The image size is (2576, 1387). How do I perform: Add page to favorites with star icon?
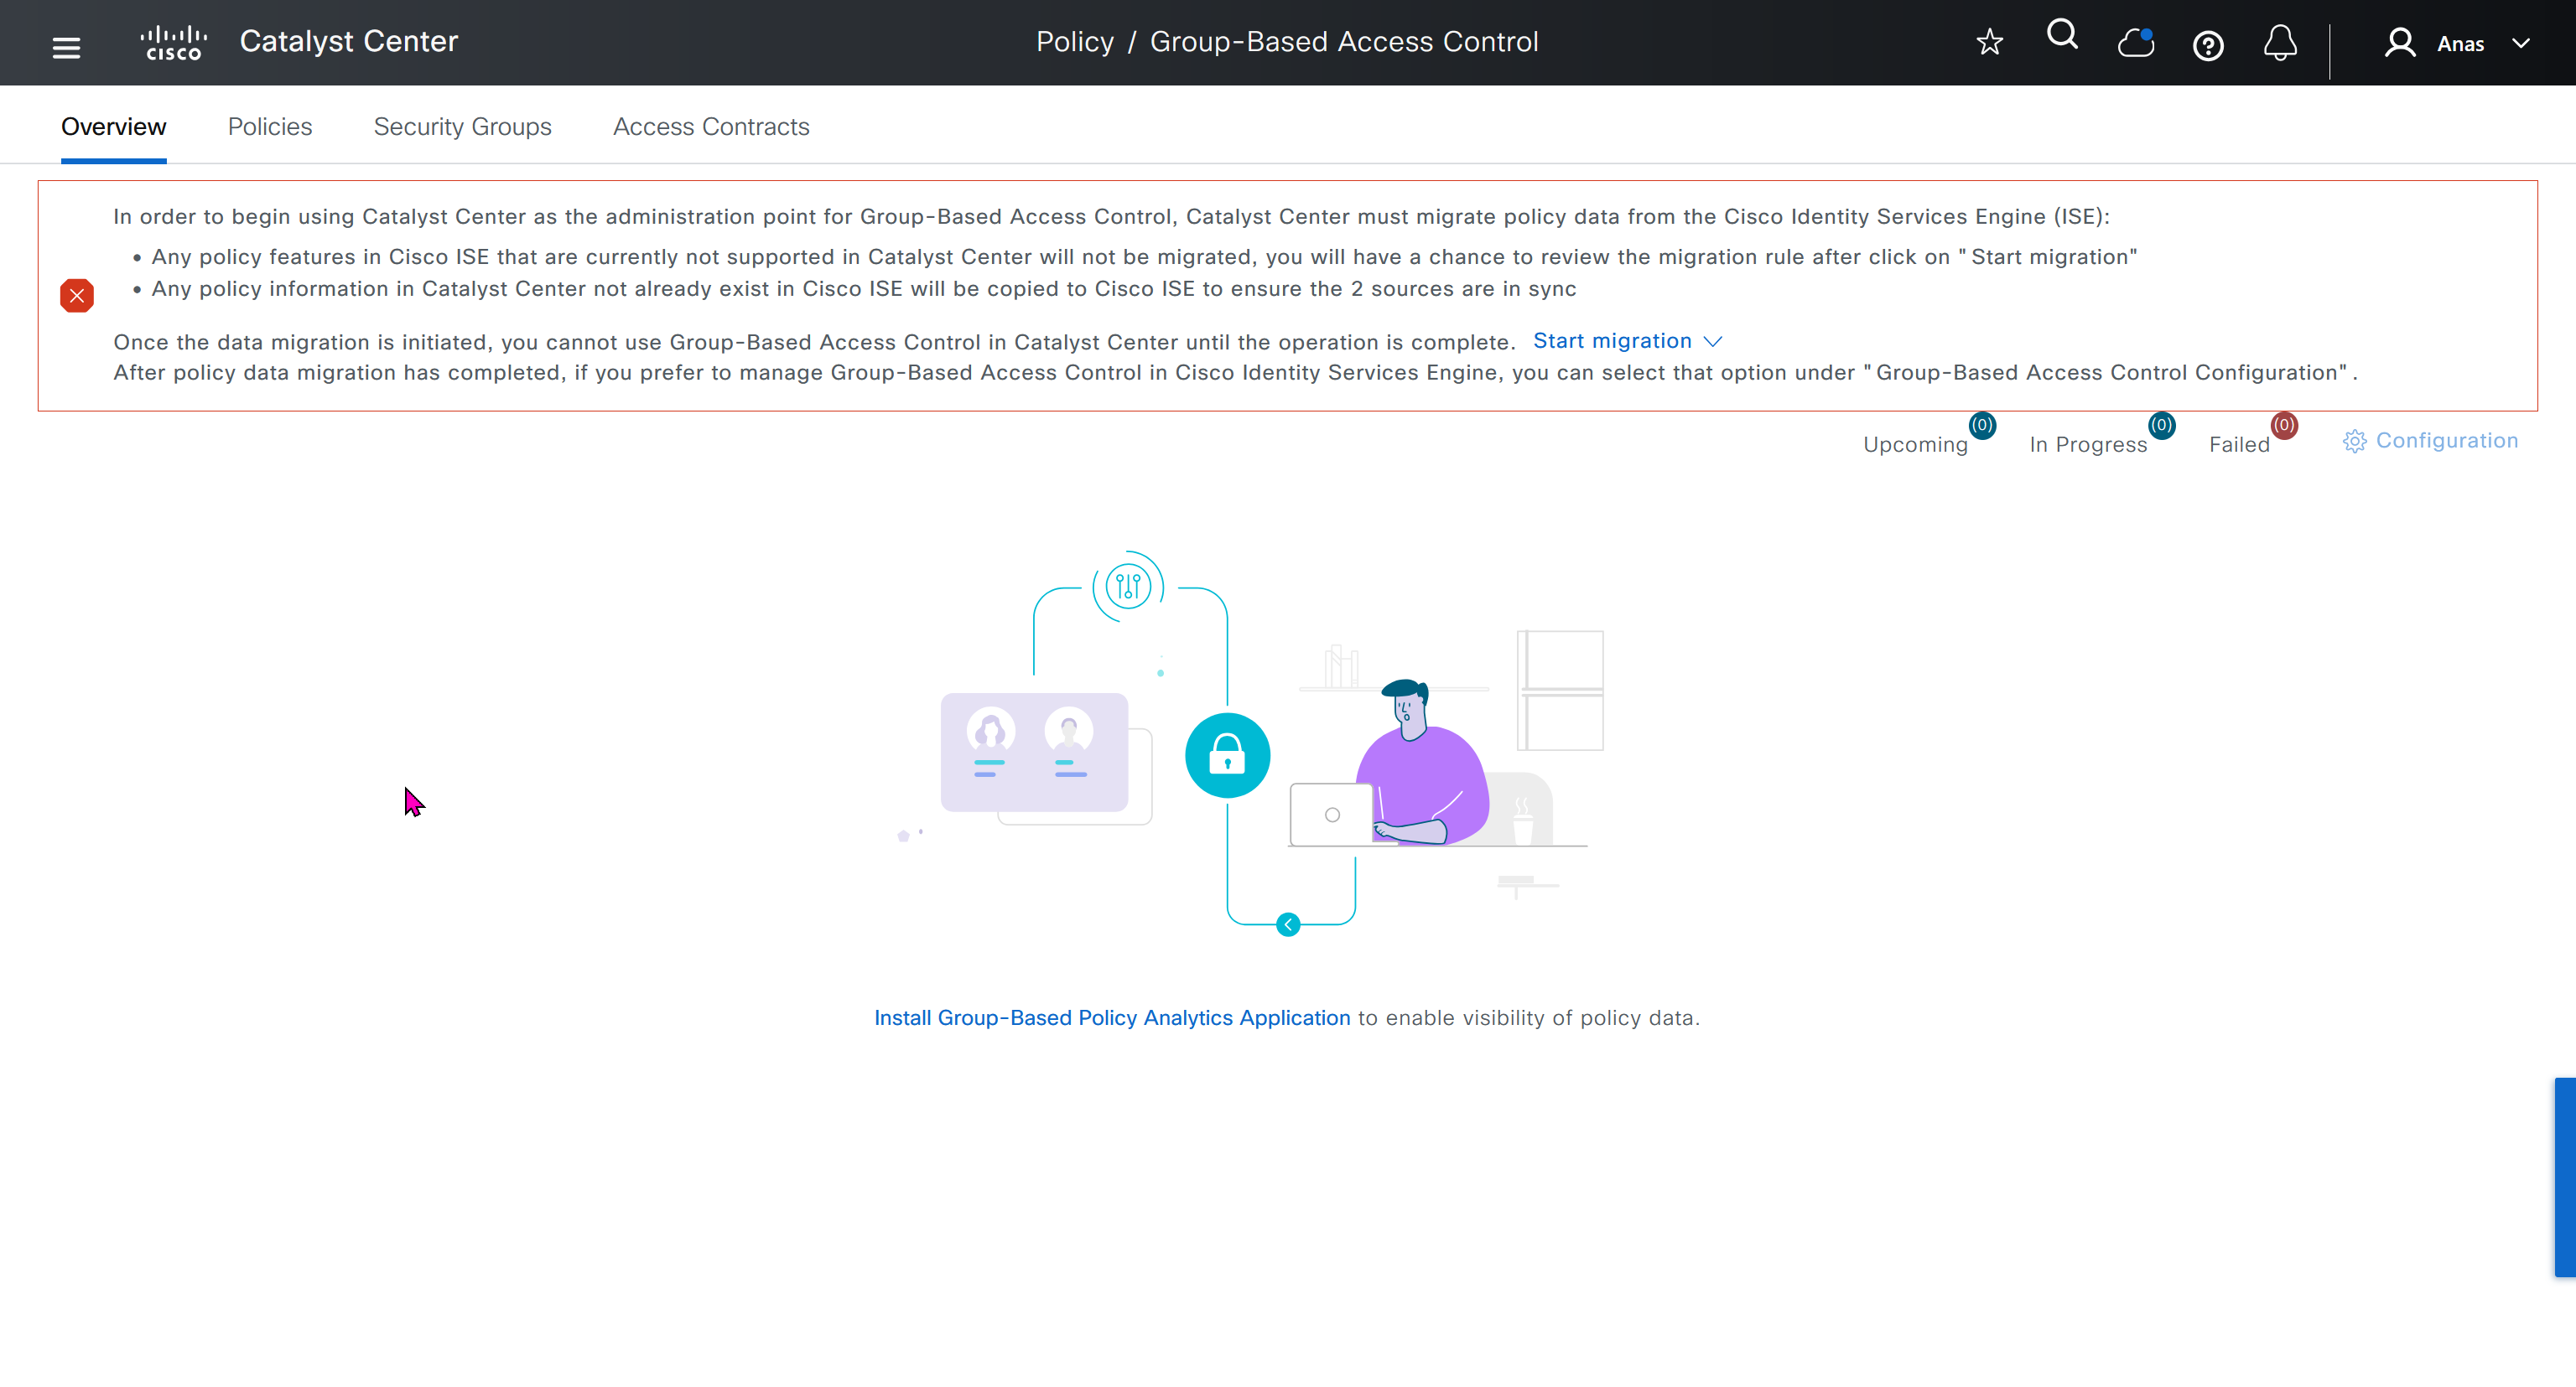click(x=1989, y=42)
